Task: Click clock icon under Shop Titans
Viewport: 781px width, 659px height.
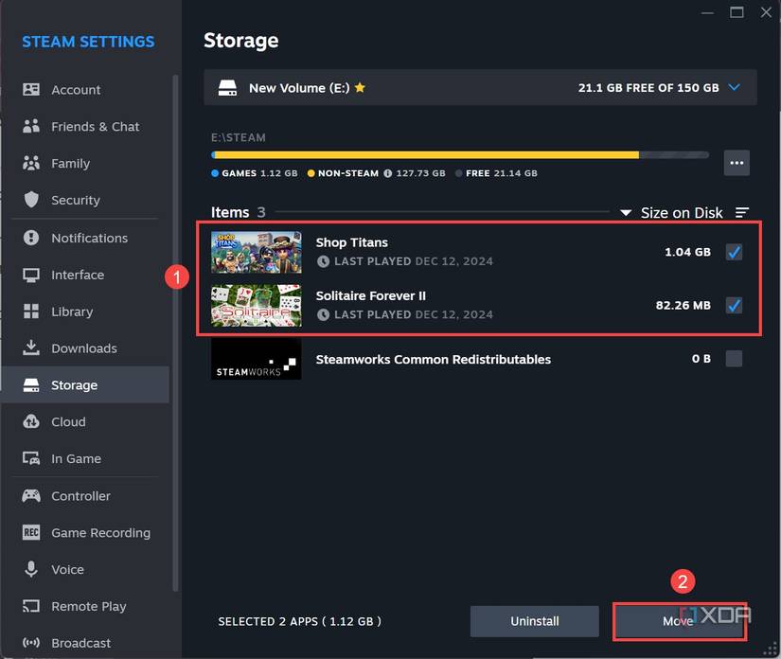Action: [x=323, y=261]
